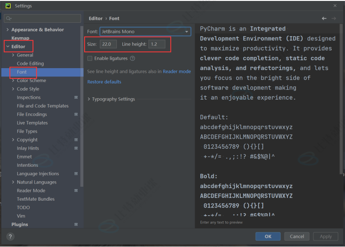Close the Settings dialog

[x=335, y=6]
